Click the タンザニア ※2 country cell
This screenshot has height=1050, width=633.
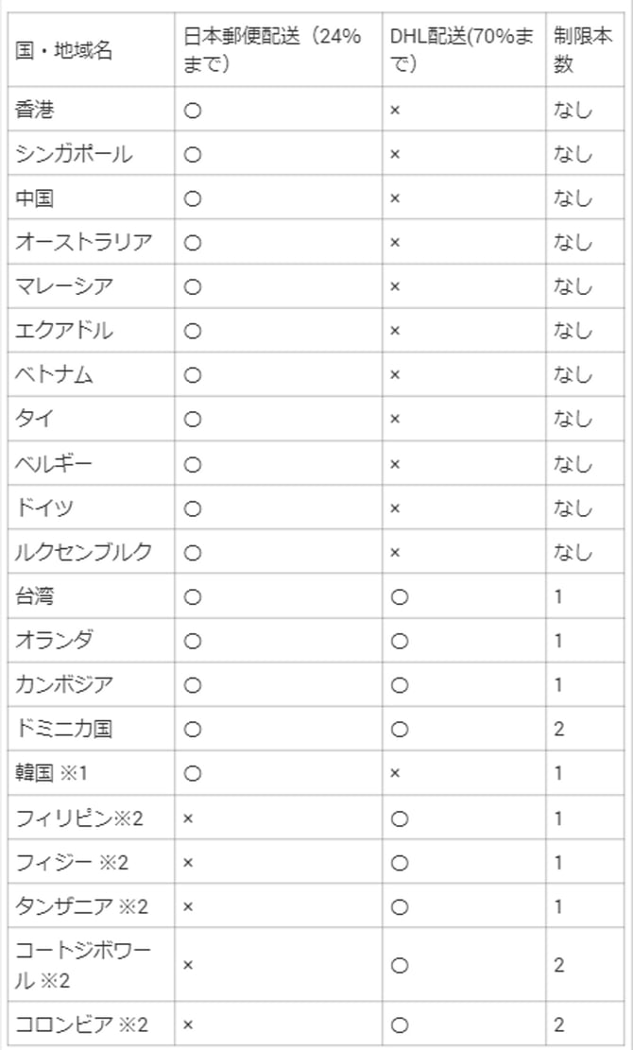point(81,906)
